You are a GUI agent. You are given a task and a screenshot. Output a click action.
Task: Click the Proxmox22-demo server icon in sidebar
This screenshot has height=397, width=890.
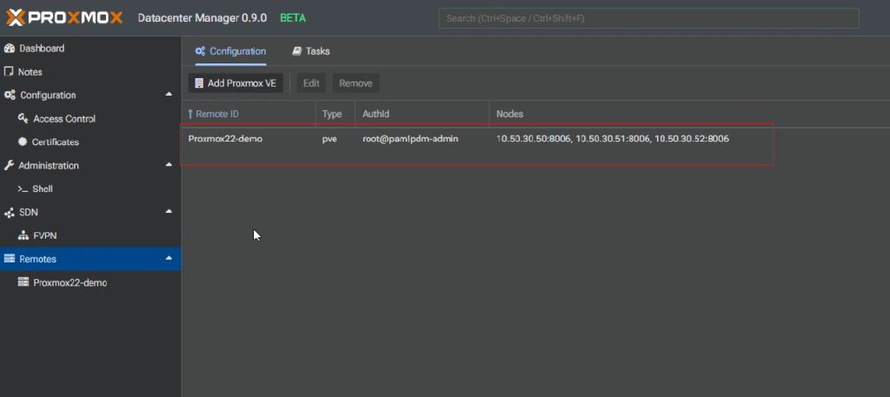coord(23,282)
